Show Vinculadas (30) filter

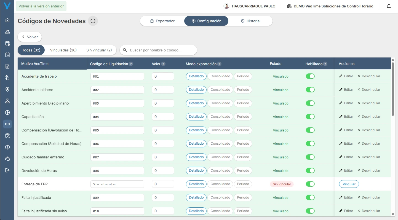click(63, 50)
